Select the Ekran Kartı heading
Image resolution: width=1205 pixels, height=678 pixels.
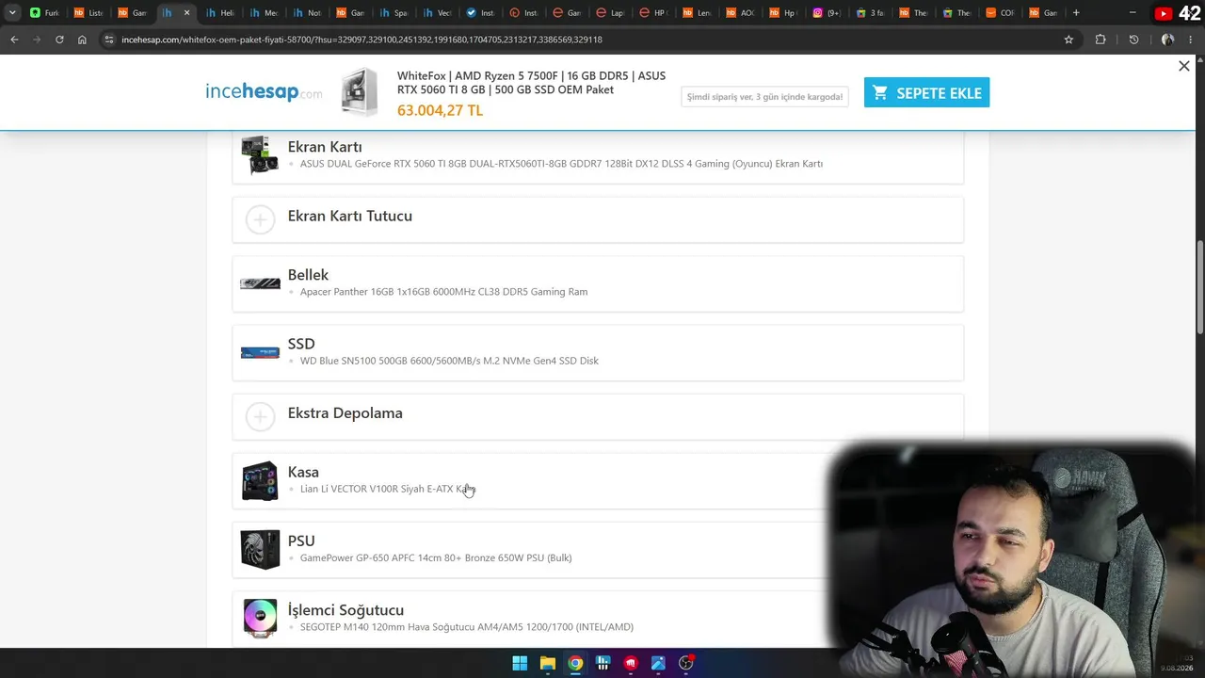click(x=325, y=147)
